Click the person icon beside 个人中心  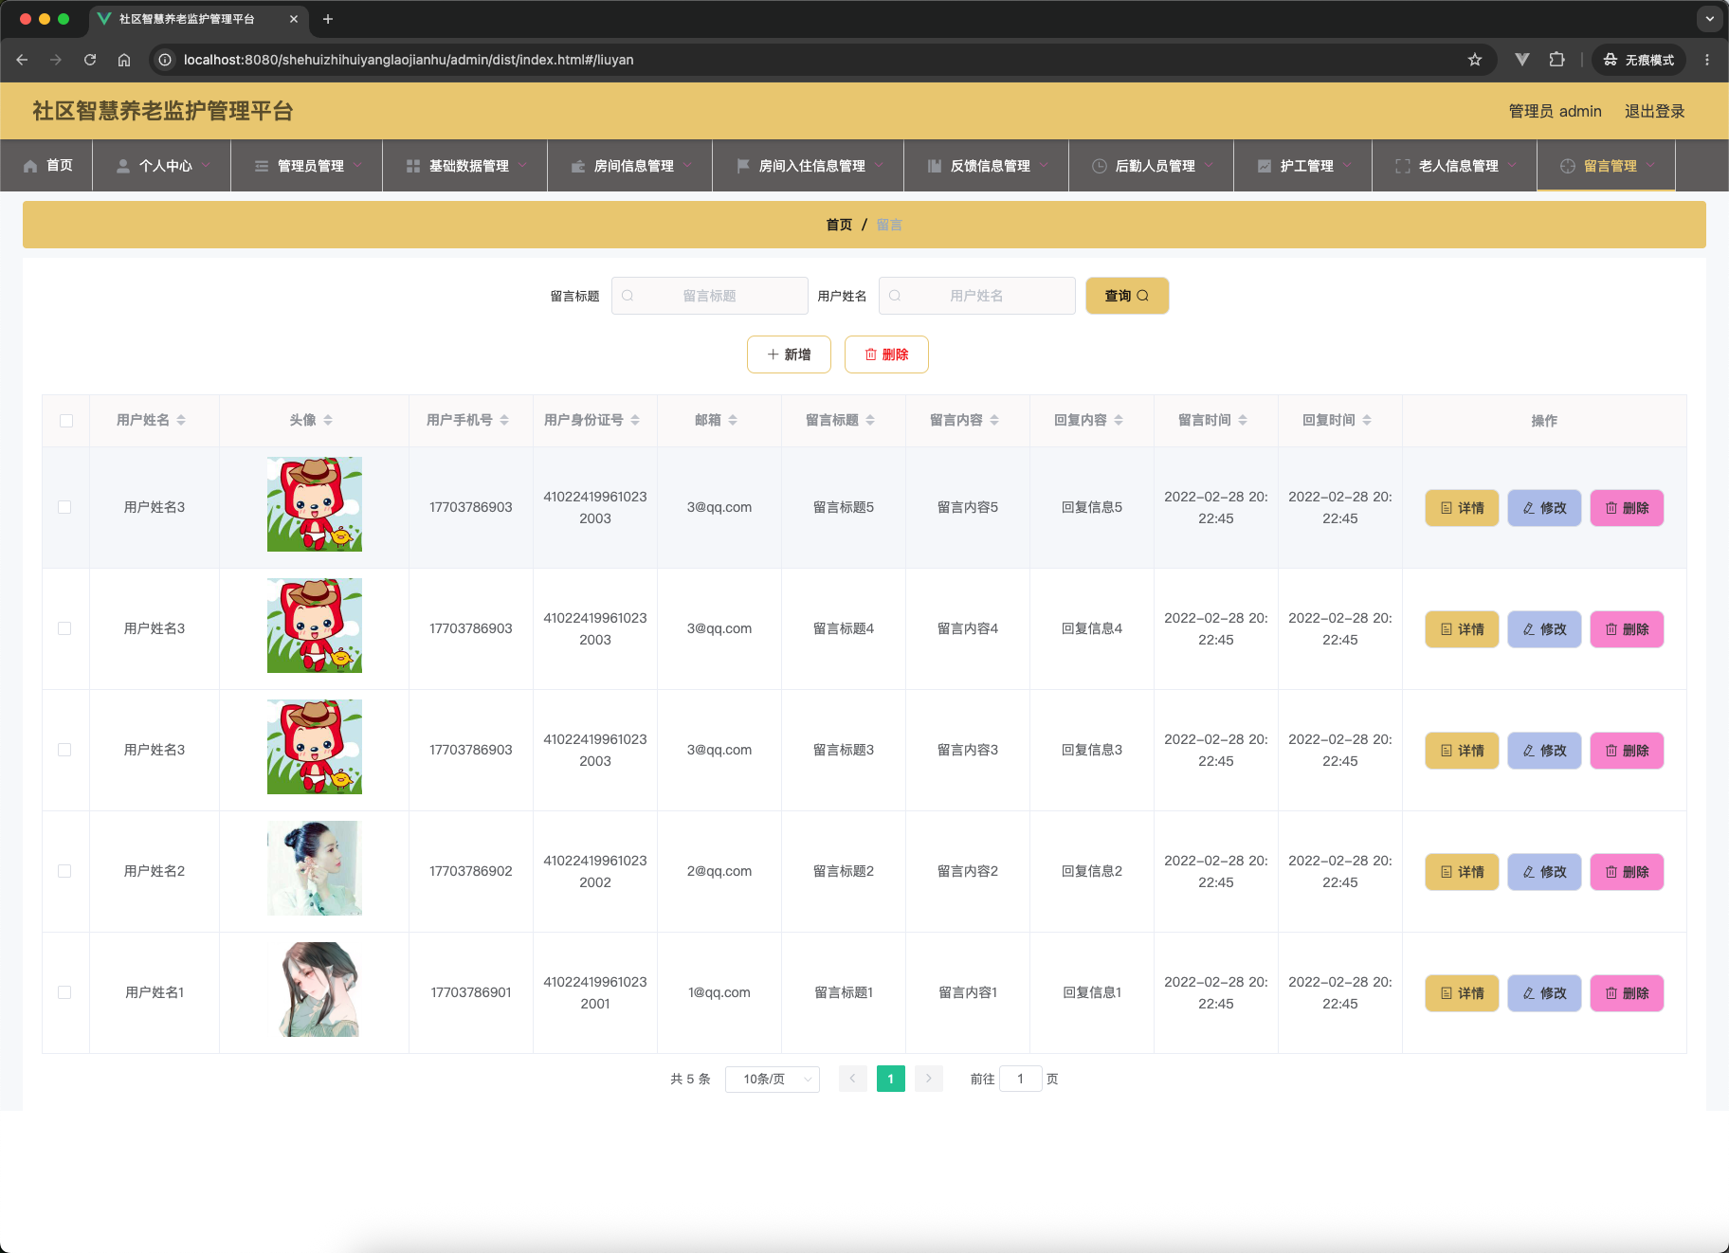pos(123,166)
